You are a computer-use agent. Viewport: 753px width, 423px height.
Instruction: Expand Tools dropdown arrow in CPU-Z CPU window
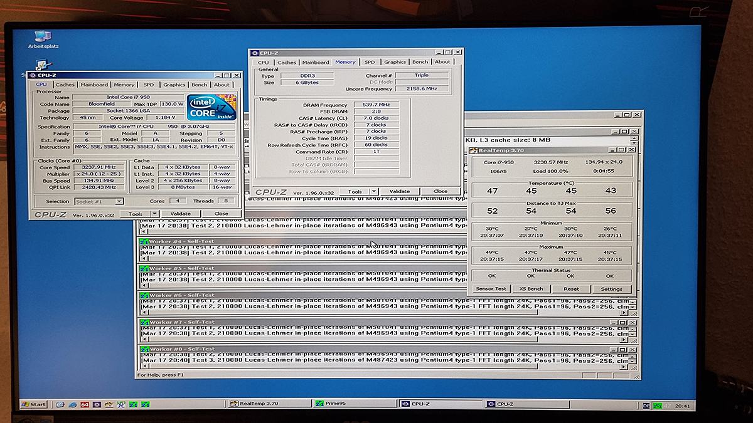(x=154, y=213)
